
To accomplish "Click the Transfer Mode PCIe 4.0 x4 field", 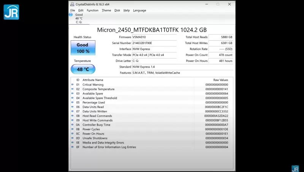I will 154,55.
